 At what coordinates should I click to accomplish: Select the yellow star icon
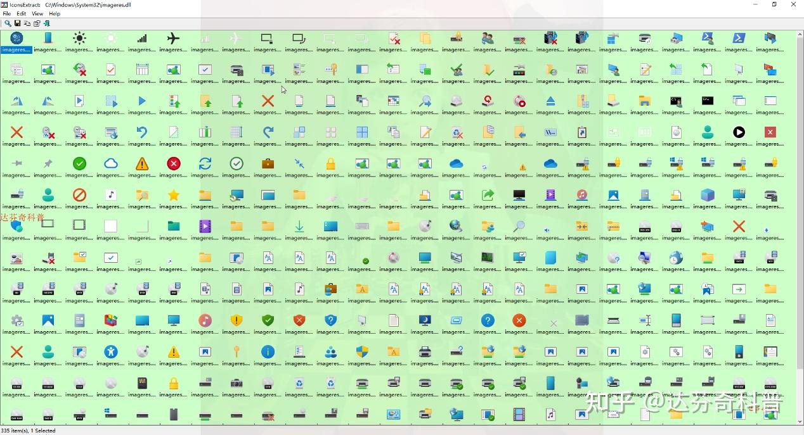click(172, 195)
